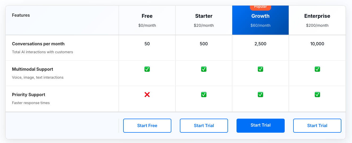Click Multimodal Support checkmark under Enterprise plan

click(317, 69)
